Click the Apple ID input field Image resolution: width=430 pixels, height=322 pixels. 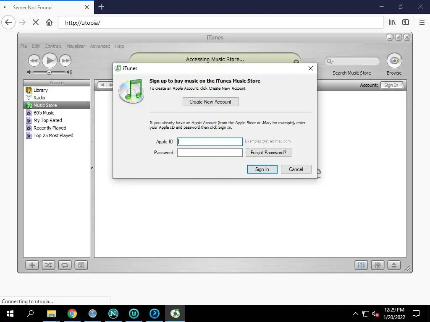pyautogui.click(x=210, y=142)
